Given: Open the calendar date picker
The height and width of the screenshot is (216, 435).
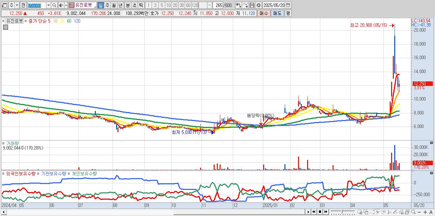Looking at the screenshot, I should pos(289,5).
